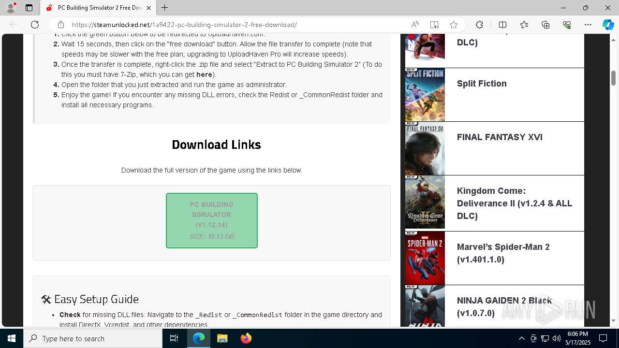Reload the page with refresh icon
619x348 pixels.
[x=35, y=25]
